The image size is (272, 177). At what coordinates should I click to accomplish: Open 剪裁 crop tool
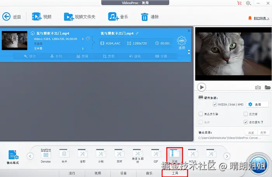point(108,56)
